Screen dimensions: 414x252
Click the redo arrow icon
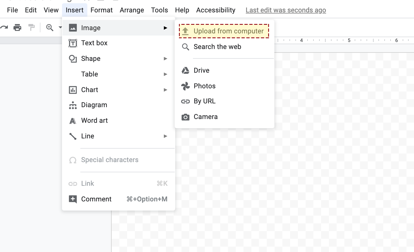pos(4,27)
